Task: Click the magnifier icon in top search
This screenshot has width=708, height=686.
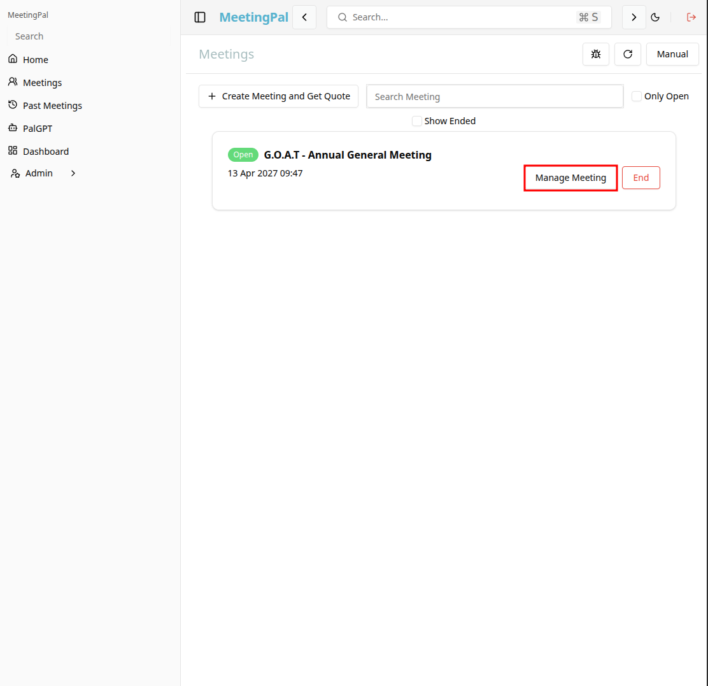Action: pos(343,17)
